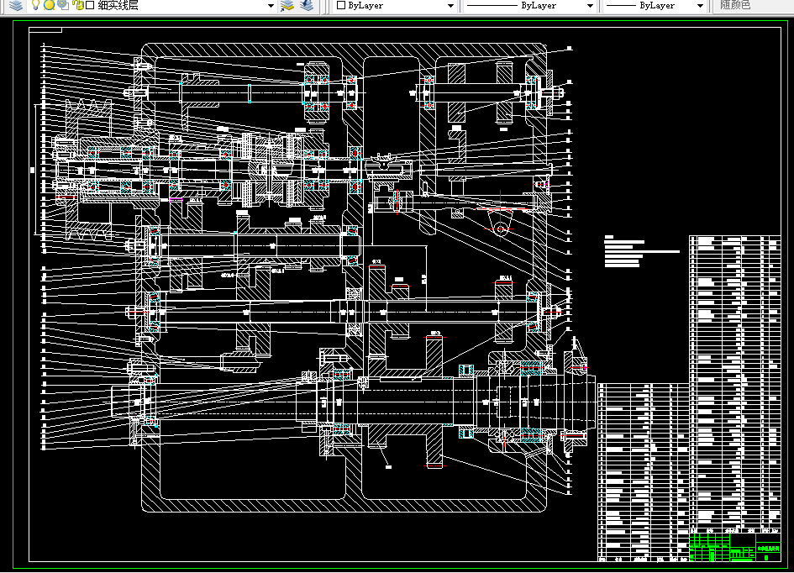The image size is (794, 573).
Task: Click the Layer Previous icon
Action: click(307, 5)
